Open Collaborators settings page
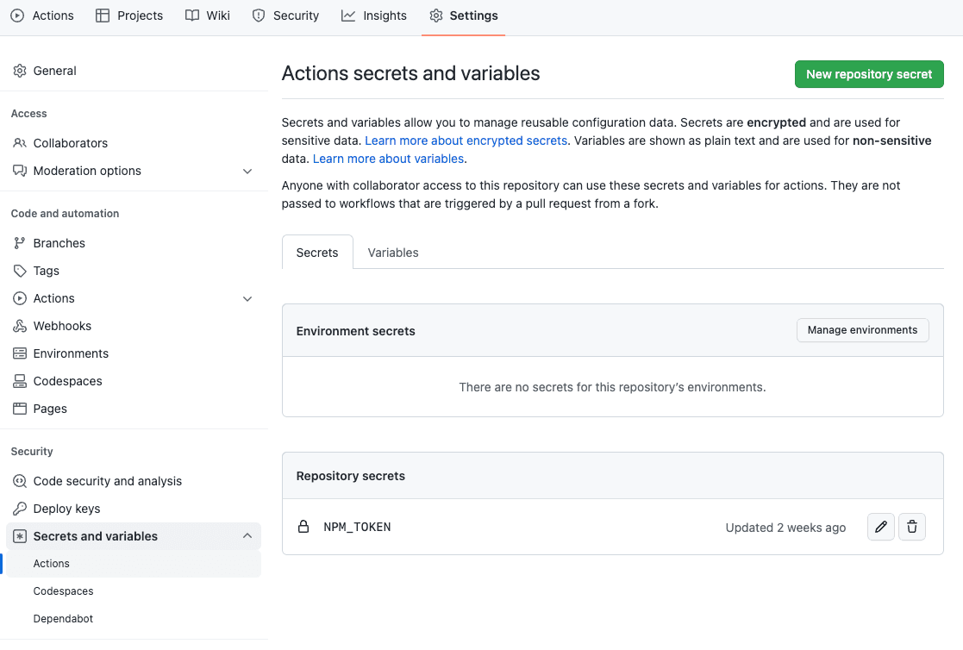Image resolution: width=963 pixels, height=650 pixels. (134, 143)
